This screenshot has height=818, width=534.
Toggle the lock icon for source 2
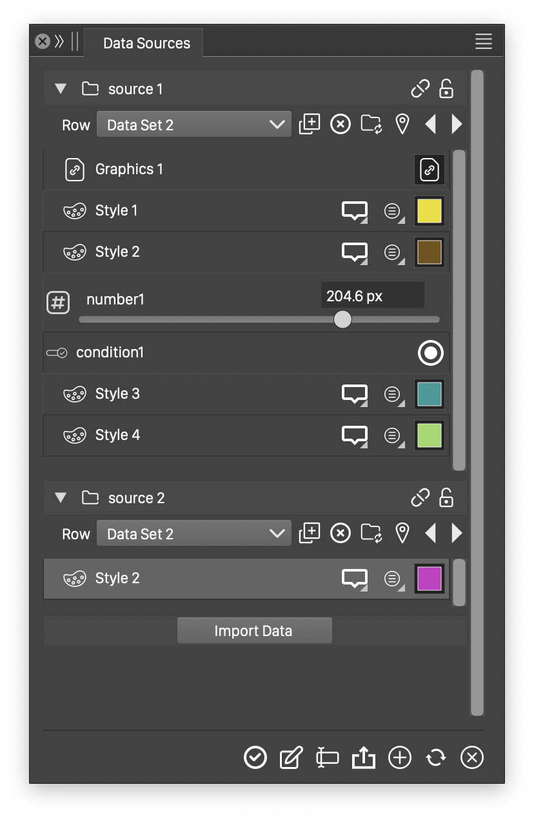coord(446,497)
